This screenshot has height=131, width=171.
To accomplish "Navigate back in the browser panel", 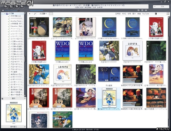I will (x=30, y=14).
